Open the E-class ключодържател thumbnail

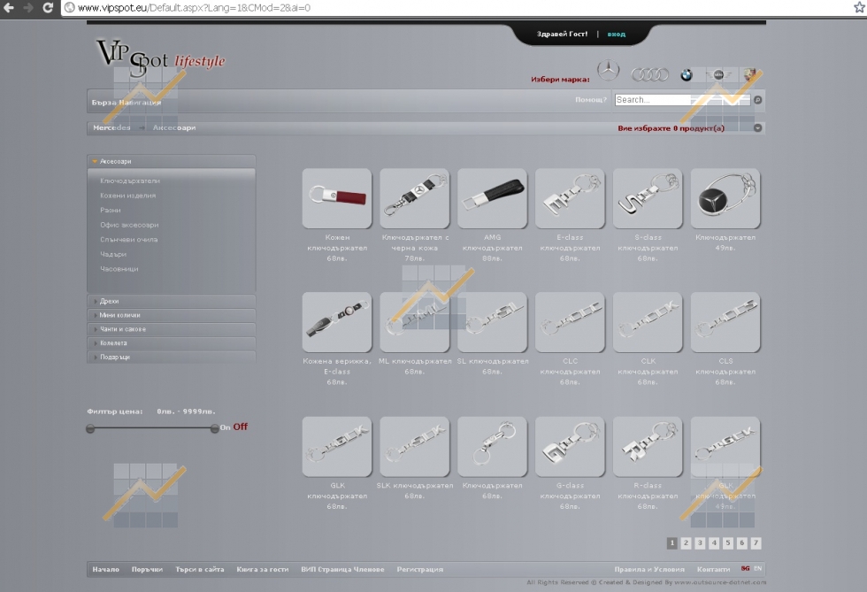pos(570,198)
